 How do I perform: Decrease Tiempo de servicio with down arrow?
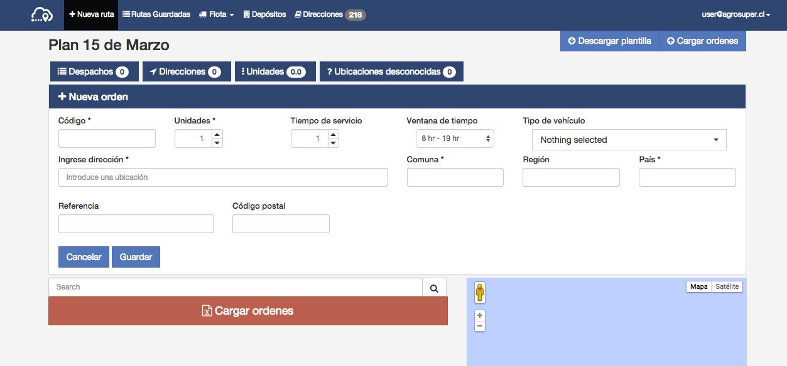(x=333, y=143)
